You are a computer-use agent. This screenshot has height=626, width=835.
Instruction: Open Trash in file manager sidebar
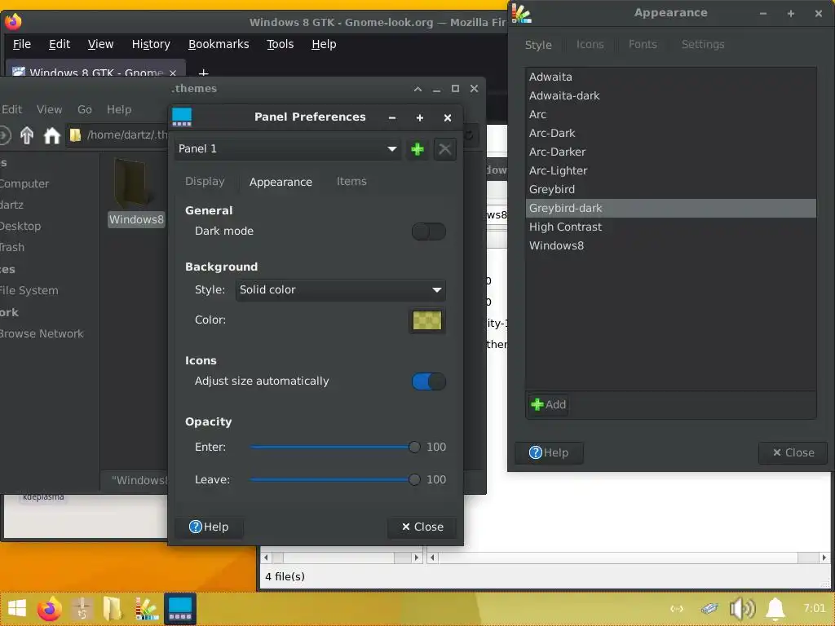[12, 248]
